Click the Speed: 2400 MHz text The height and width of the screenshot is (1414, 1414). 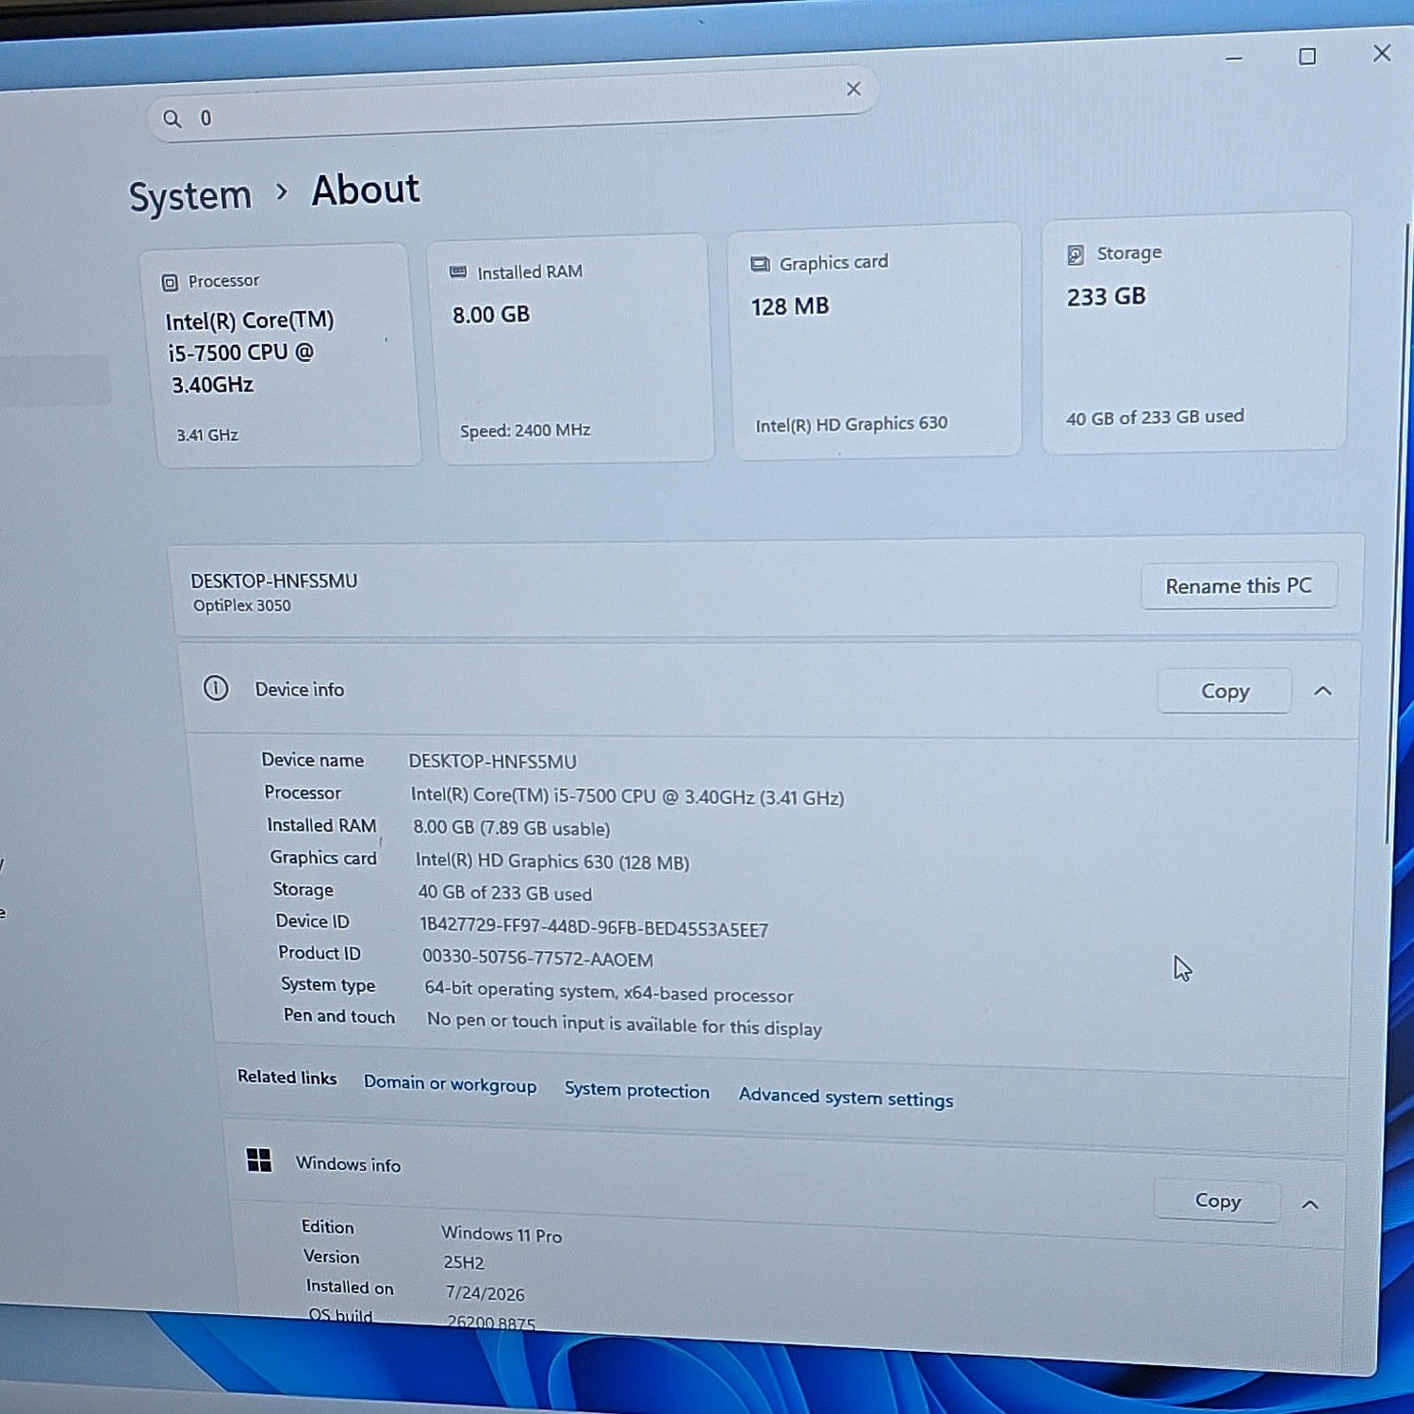[x=525, y=431]
